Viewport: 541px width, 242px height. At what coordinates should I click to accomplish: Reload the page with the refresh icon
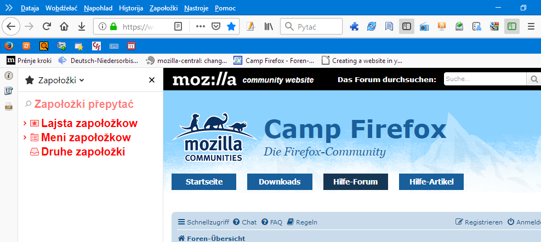(47, 26)
